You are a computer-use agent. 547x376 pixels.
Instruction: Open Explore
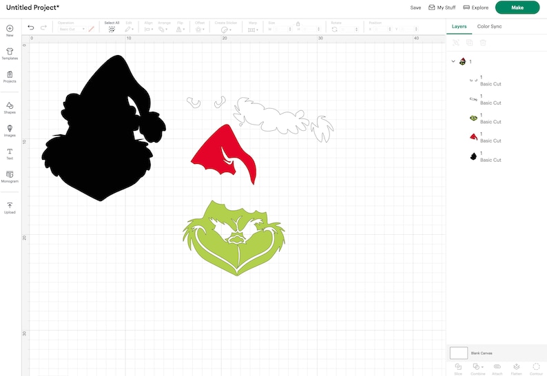coord(476,8)
